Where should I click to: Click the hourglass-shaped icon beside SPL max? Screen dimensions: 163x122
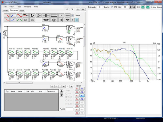pos(134,7)
